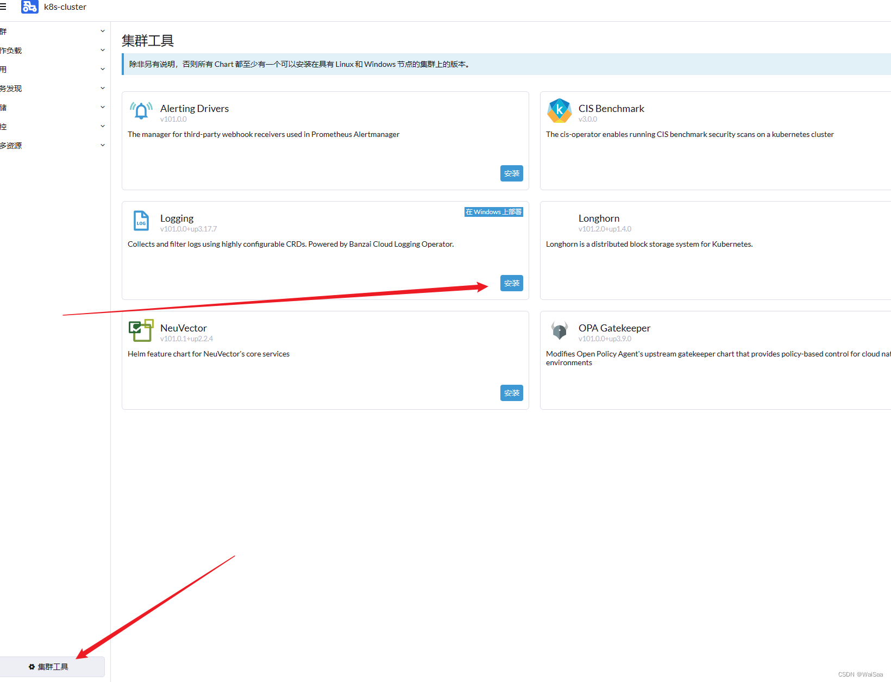Click the Longhorn description text
The height and width of the screenshot is (682, 891).
649,245
